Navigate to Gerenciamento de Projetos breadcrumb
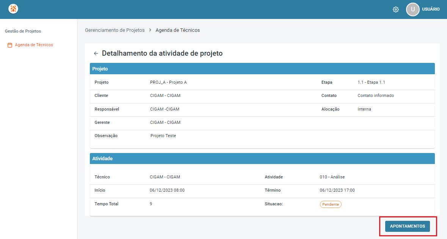 click(114, 30)
